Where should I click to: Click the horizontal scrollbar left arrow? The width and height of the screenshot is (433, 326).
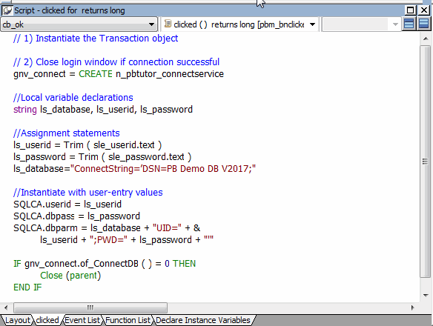coord(6,307)
